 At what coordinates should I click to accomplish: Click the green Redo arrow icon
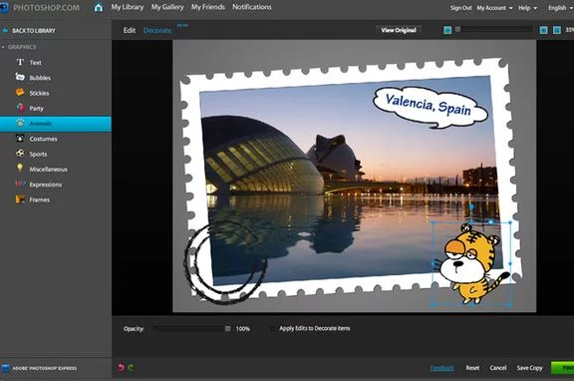point(131,367)
